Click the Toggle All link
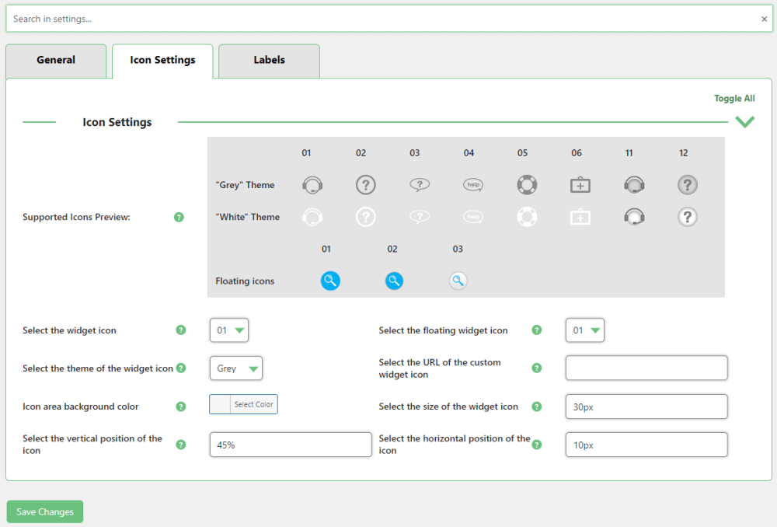The width and height of the screenshot is (777, 527). coord(734,99)
